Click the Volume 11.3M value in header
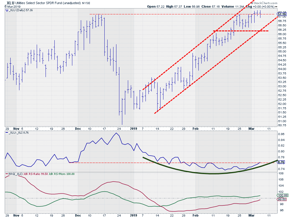 tap(233, 6)
